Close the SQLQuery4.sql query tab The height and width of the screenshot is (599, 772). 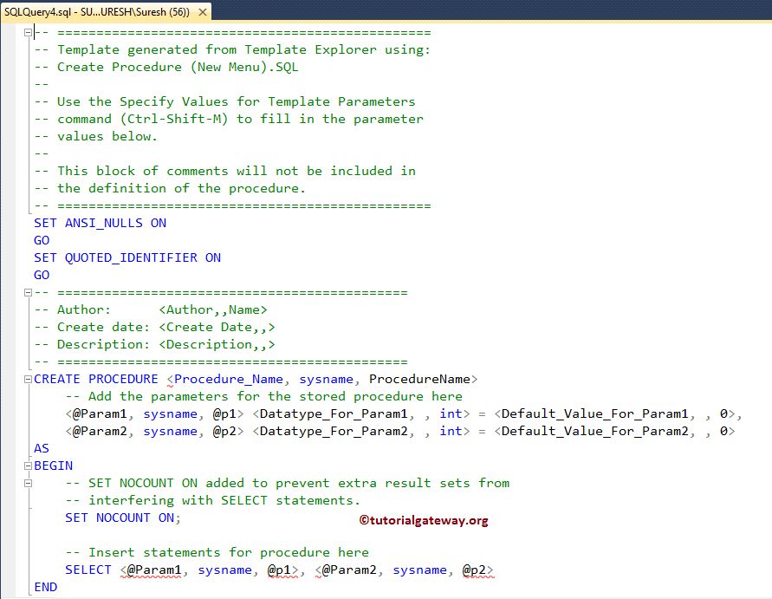coord(204,13)
